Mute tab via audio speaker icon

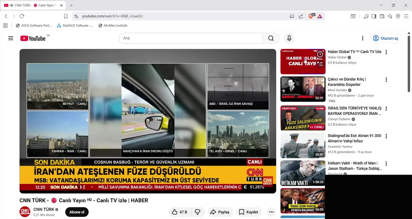12,5
